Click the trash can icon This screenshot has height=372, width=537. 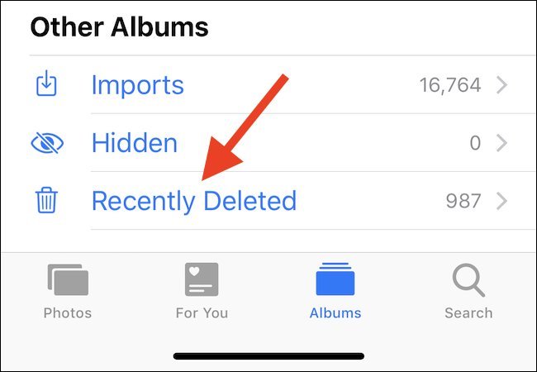(x=46, y=200)
